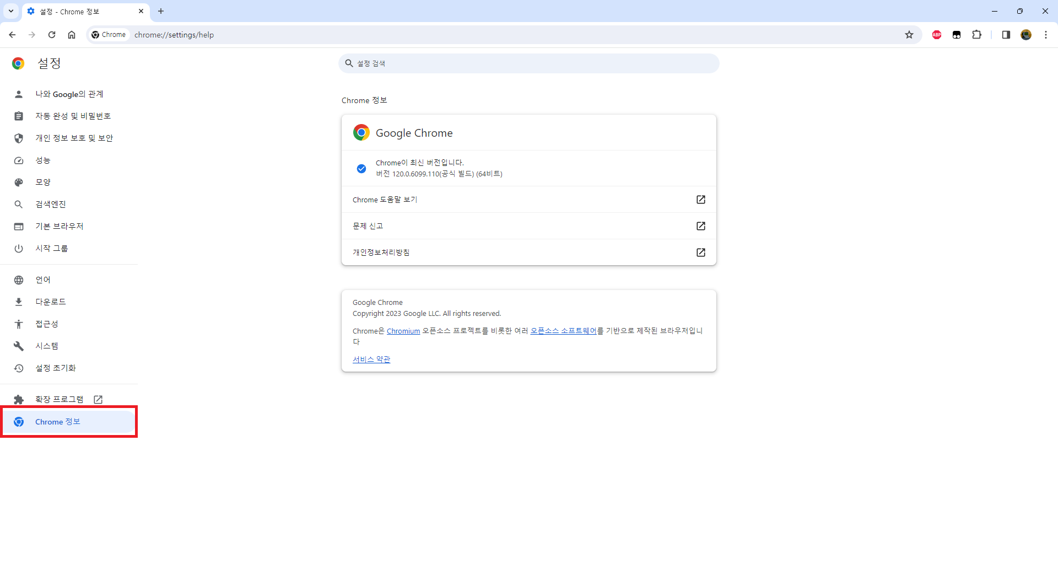The width and height of the screenshot is (1058, 569).
Task: Reload the current page
Action: click(x=52, y=35)
